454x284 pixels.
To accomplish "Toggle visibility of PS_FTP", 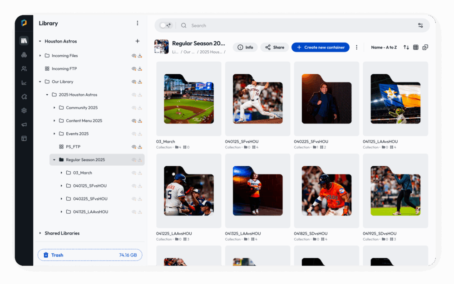I will 134,147.
